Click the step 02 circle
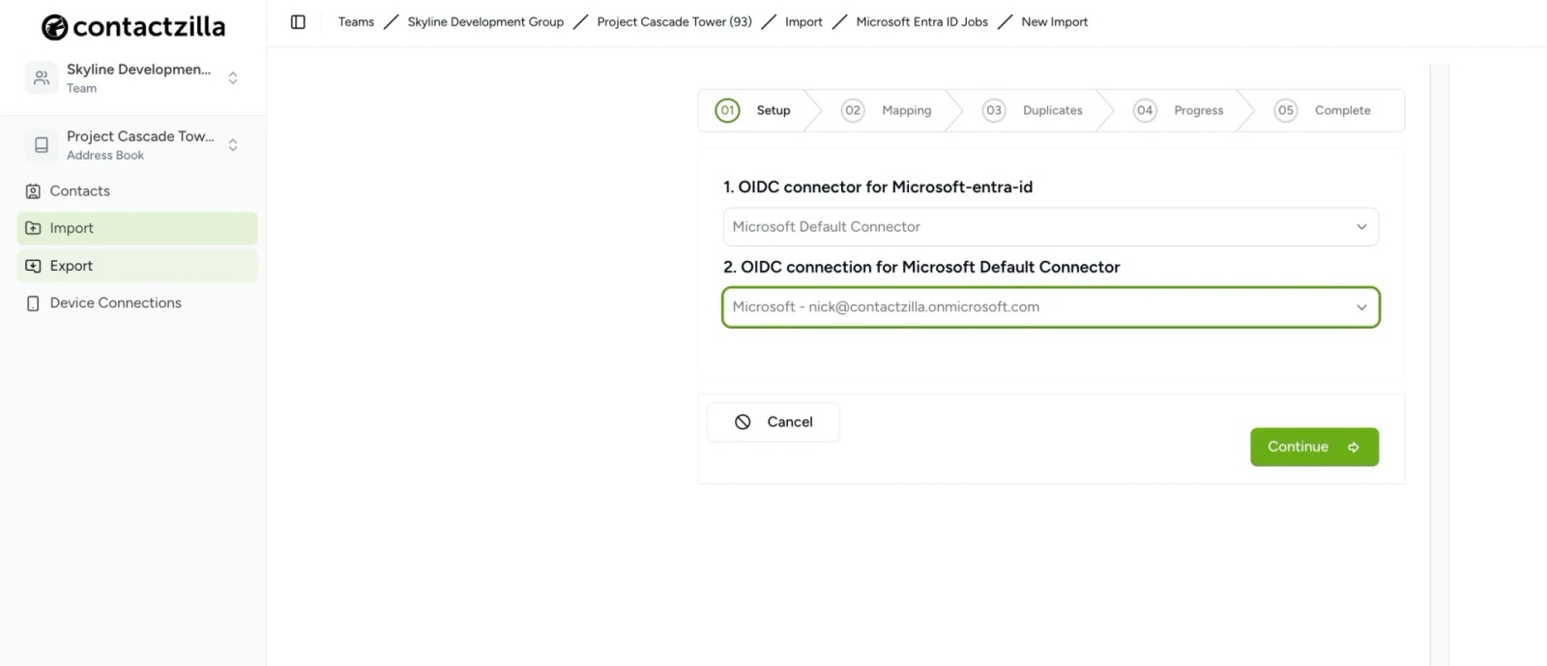Screen dimensions: 1547x666 [x=852, y=110]
